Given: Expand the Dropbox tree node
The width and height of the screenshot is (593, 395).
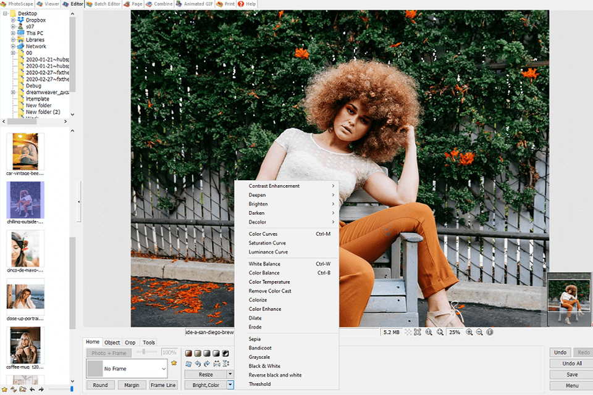Looking at the screenshot, I should (x=13, y=20).
